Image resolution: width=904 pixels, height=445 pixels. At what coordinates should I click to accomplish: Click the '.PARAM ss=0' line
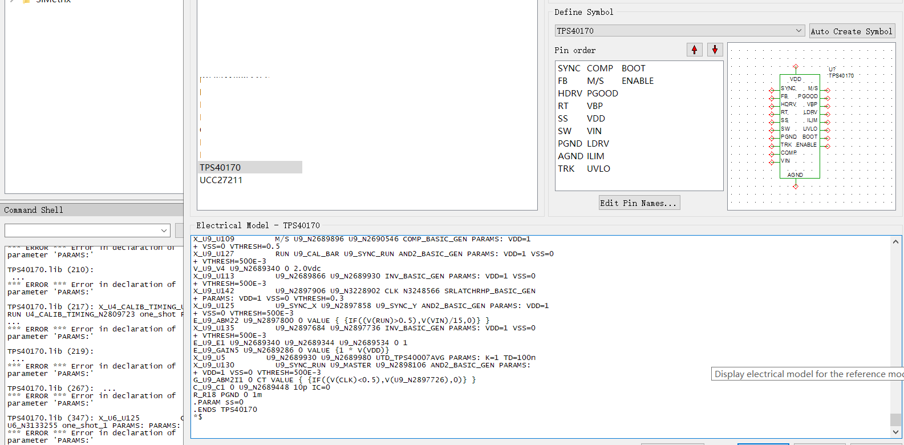point(218,402)
